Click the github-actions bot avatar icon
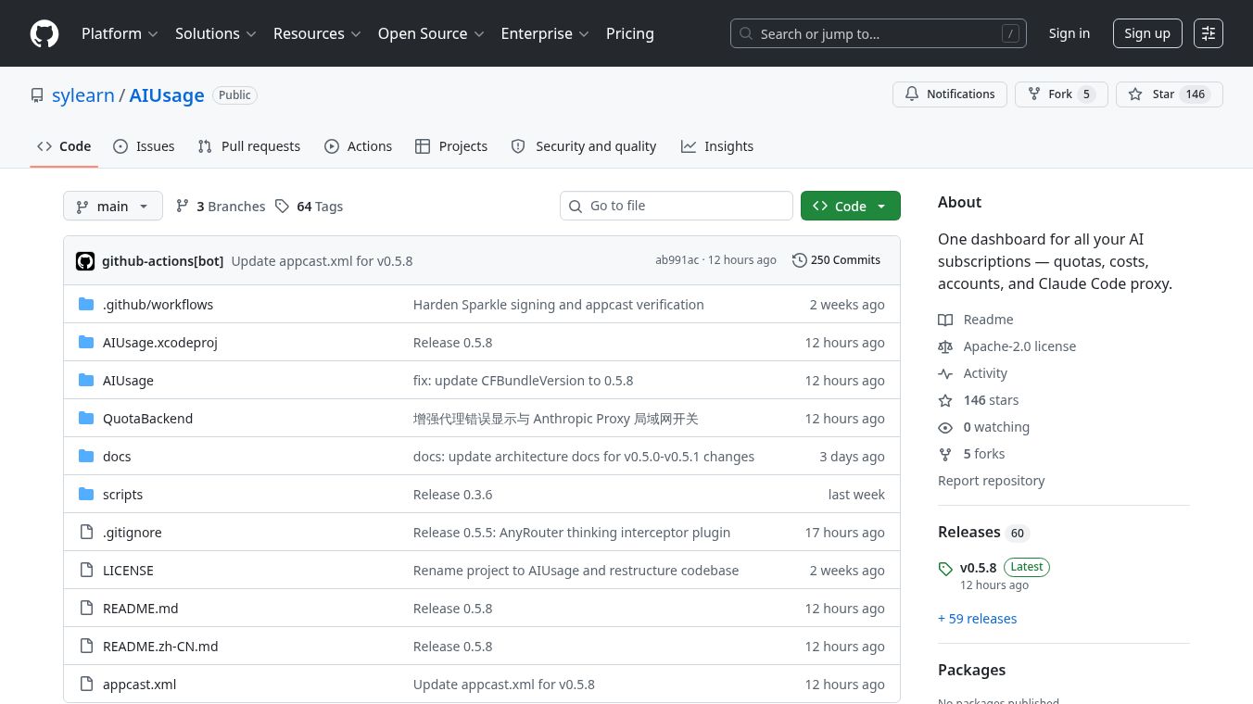1253x704 pixels. click(85, 260)
